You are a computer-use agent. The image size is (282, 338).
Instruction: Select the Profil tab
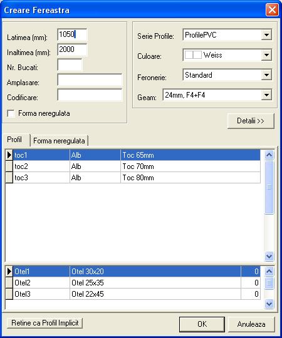pos(14,140)
